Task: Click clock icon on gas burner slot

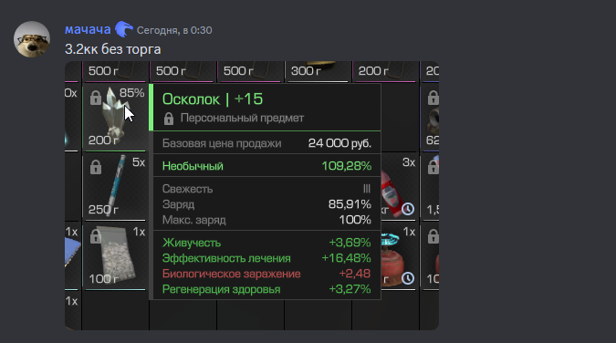Action: [408, 278]
